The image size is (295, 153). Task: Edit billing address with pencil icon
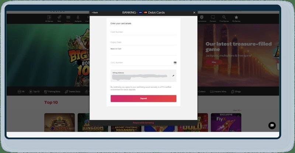pos(173,76)
